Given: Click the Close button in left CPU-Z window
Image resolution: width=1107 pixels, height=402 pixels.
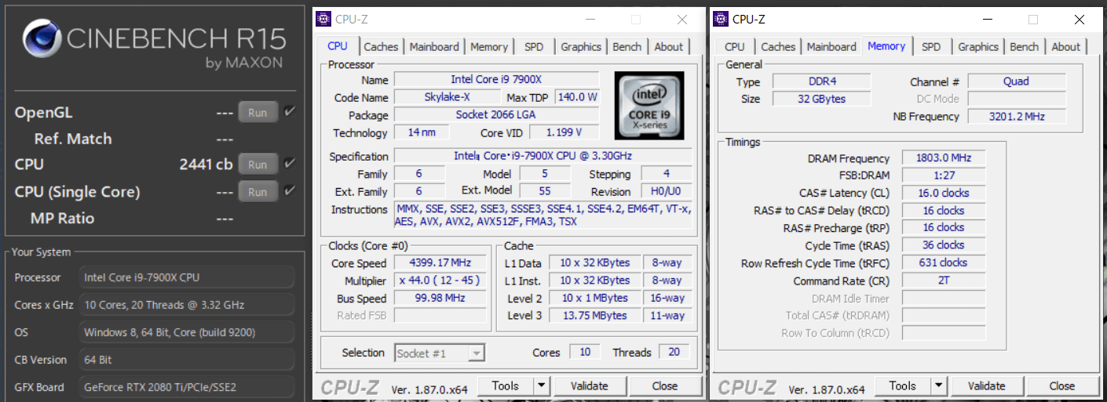Looking at the screenshot, I should tap(664, 386).
